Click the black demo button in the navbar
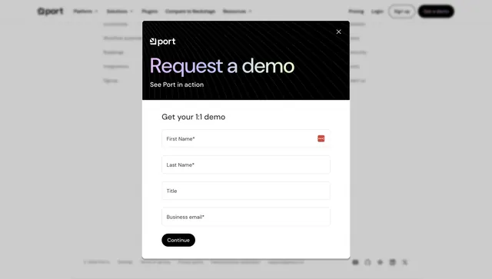 point(436,12)
